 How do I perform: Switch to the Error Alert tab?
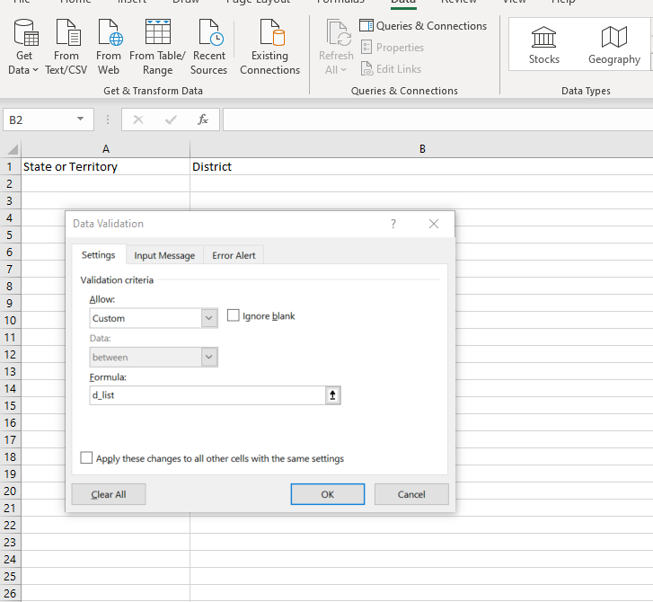pyautogui.click(x=234, y=255)
